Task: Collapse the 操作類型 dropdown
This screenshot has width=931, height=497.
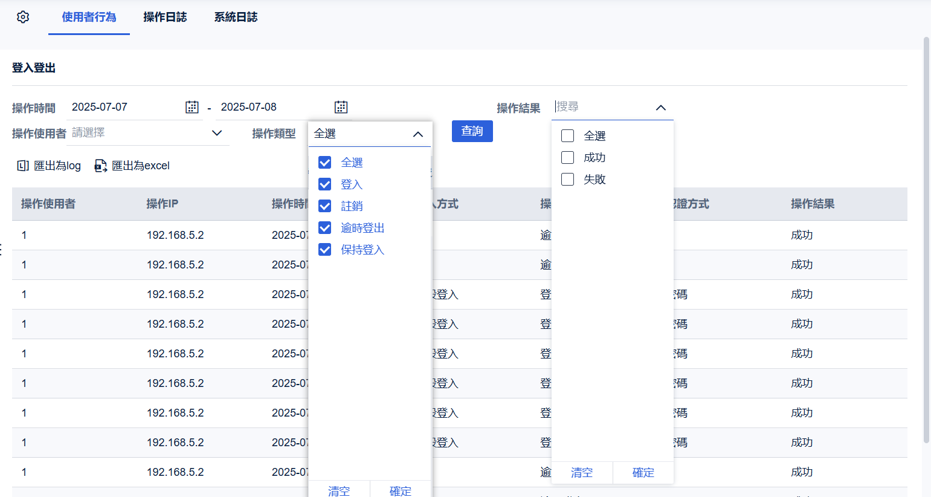Action: pos(417,134)
